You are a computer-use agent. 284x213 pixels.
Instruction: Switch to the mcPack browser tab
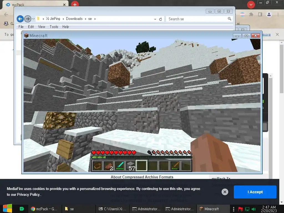[35, 5]
